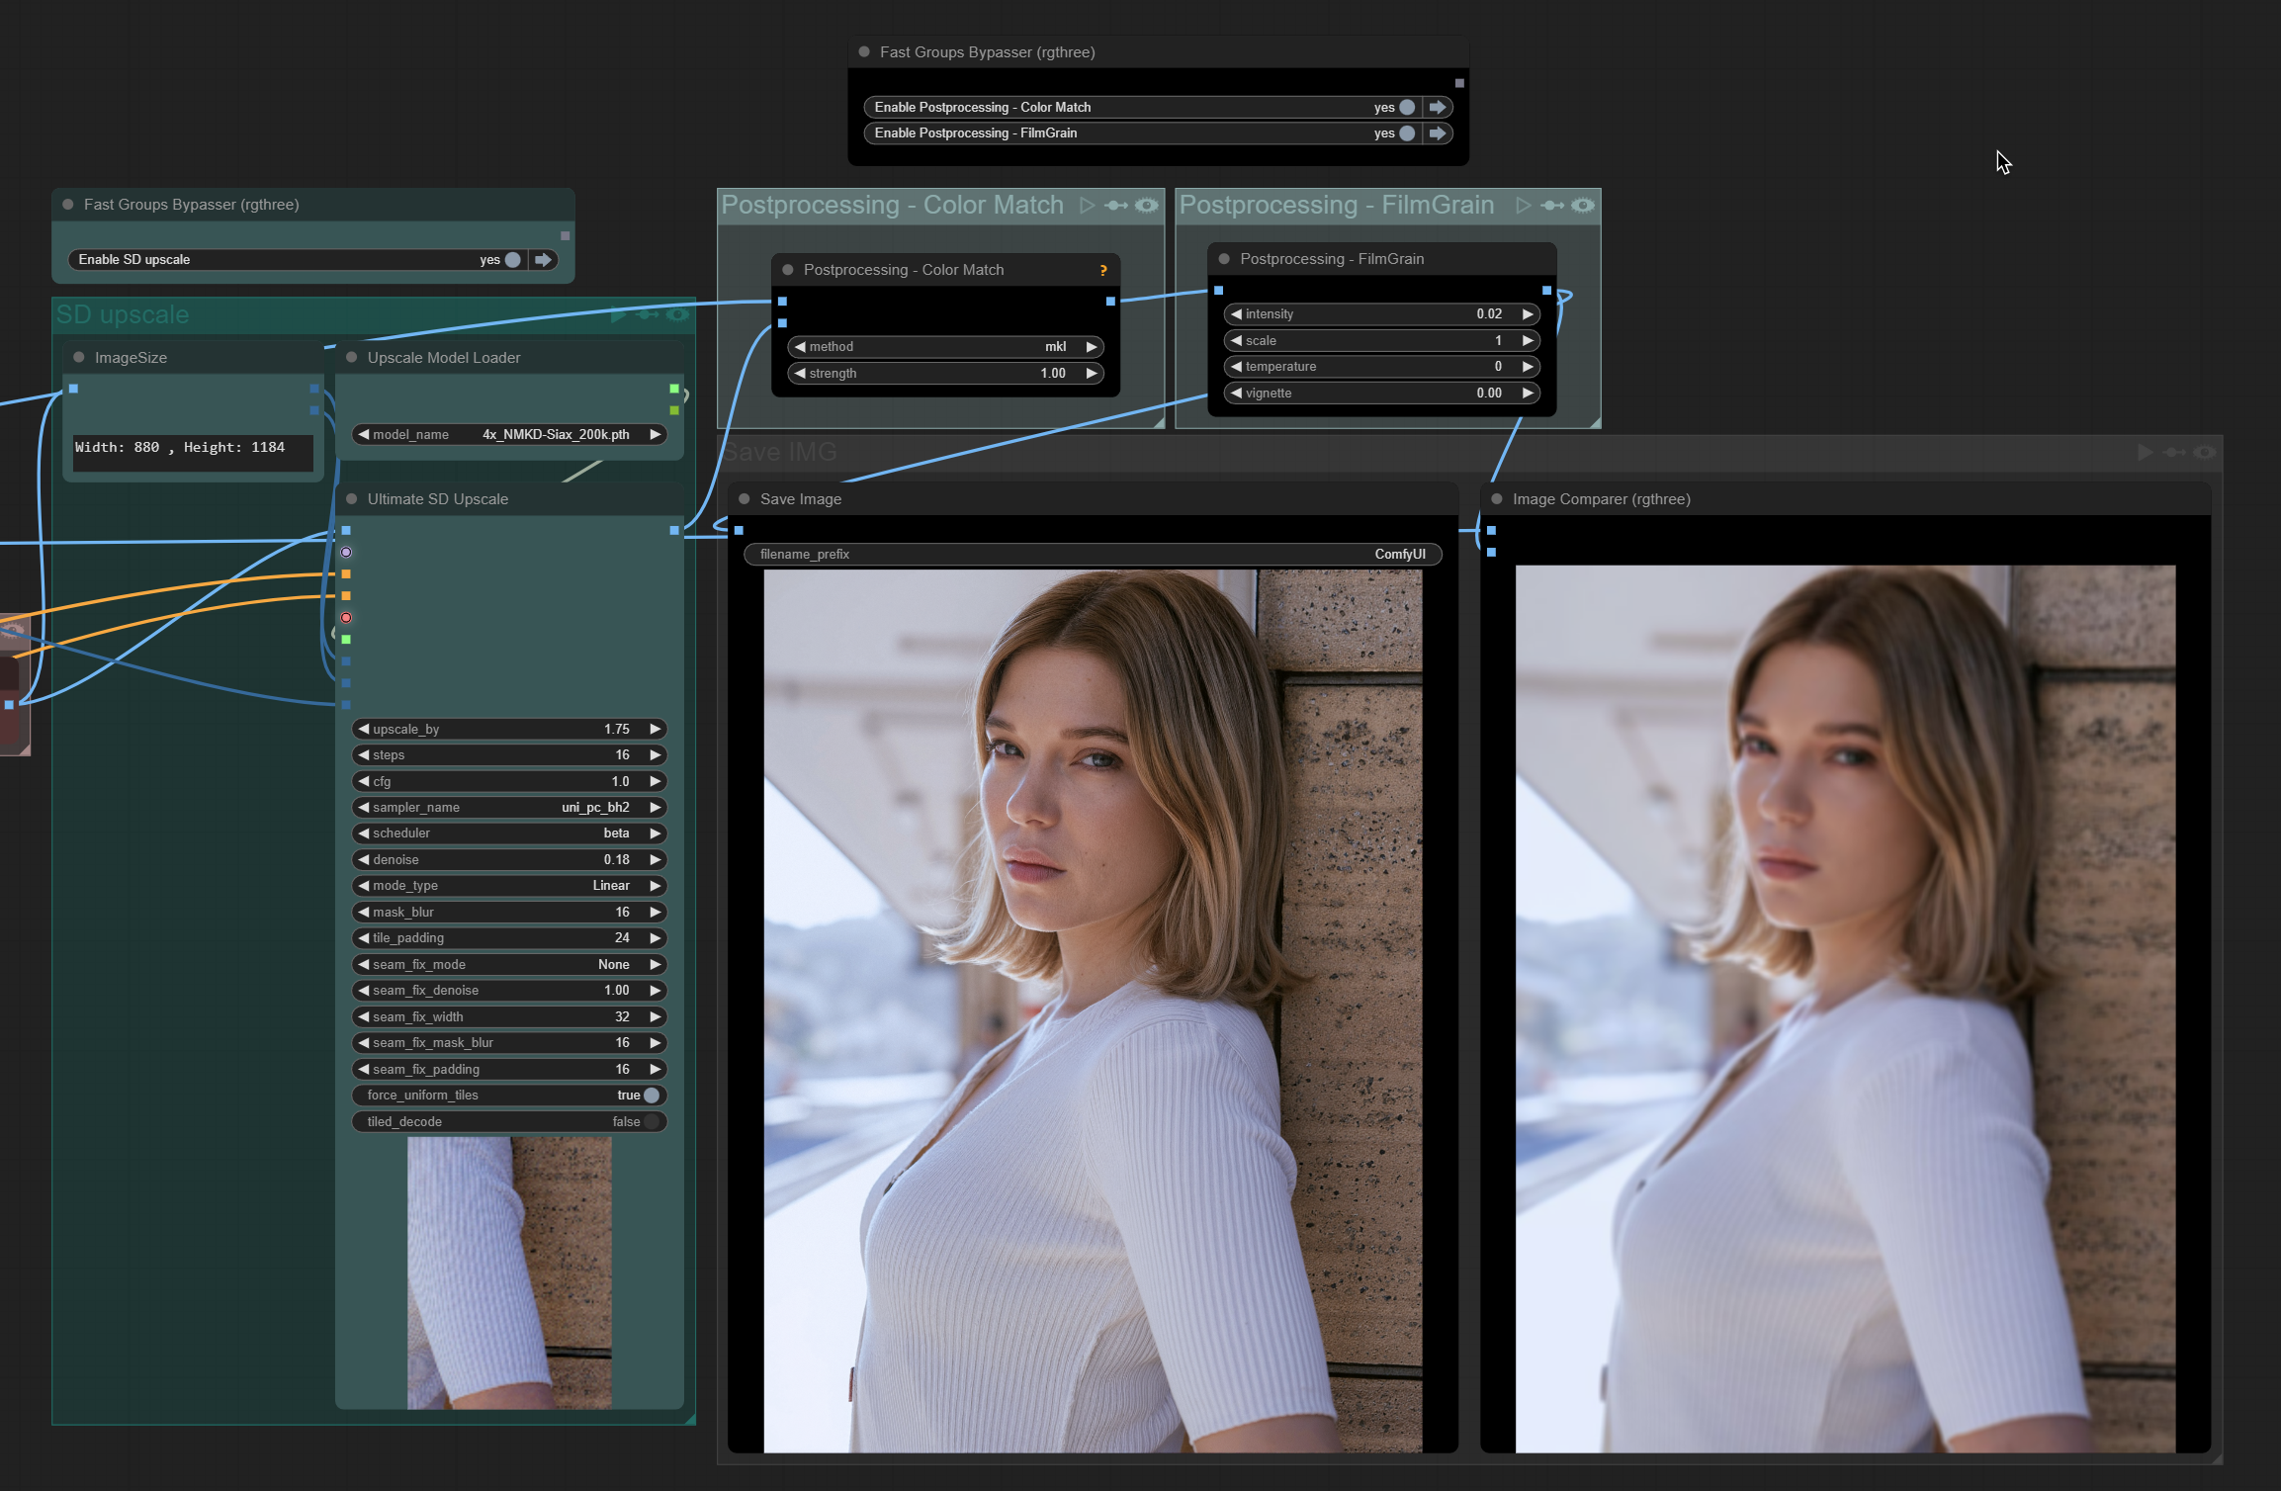Image resolution: width=2281 pixels, height=1491 pixels.
Task: Click arrow to navigate to SD upscale group
Action: point(543,259)
